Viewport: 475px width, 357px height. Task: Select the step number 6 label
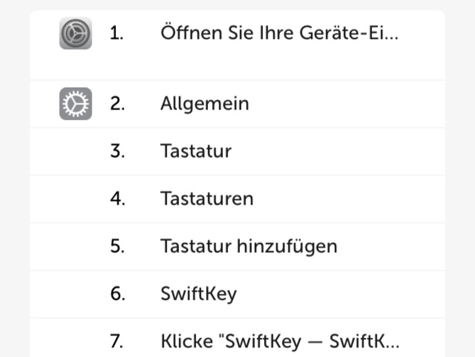click(x=117, y=293)
